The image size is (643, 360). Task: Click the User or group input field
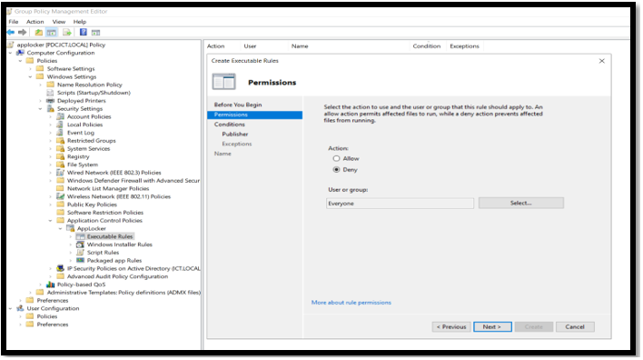click(400, 204)
